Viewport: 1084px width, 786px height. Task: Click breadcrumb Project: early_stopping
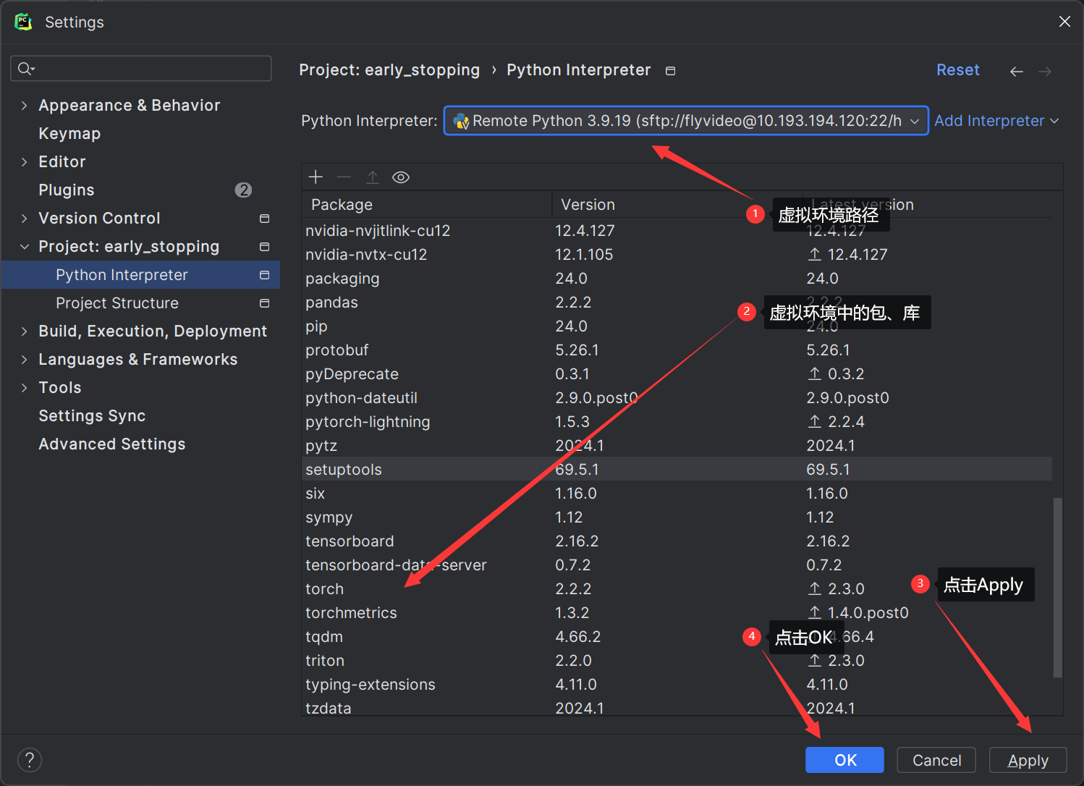pyautogui.click(x=389, y=70)
